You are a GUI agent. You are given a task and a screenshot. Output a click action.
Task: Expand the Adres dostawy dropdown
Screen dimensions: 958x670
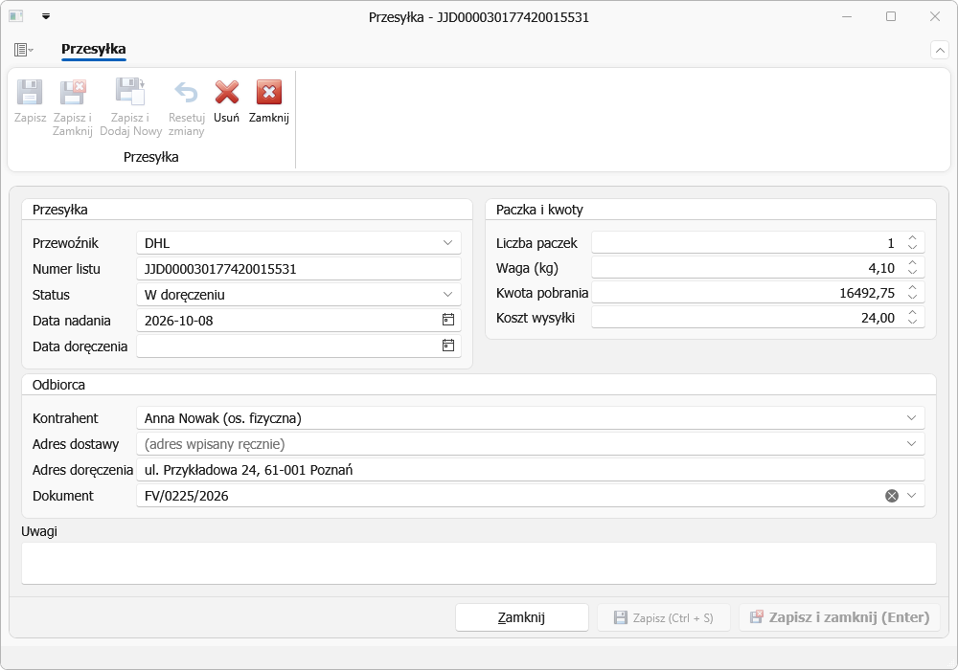click(911, 443)
